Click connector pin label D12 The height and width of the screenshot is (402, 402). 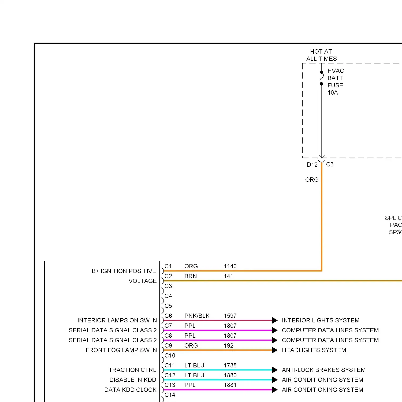point(312,165)
